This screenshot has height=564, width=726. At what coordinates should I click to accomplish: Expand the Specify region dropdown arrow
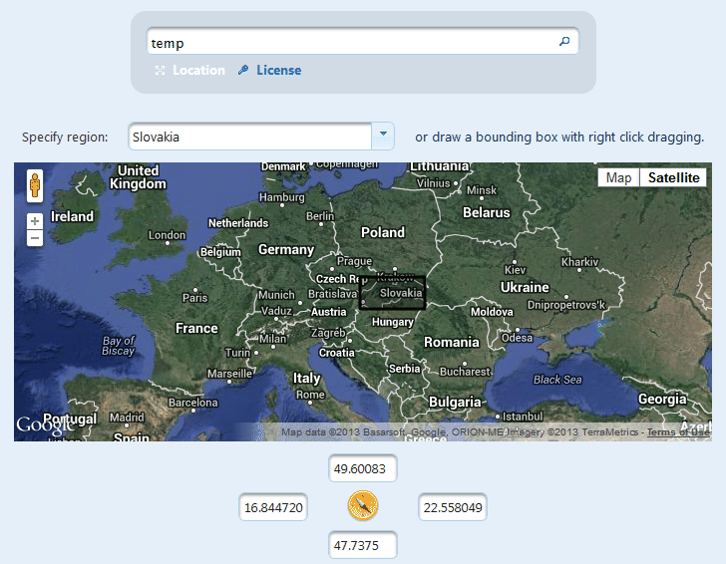[383, 136]
